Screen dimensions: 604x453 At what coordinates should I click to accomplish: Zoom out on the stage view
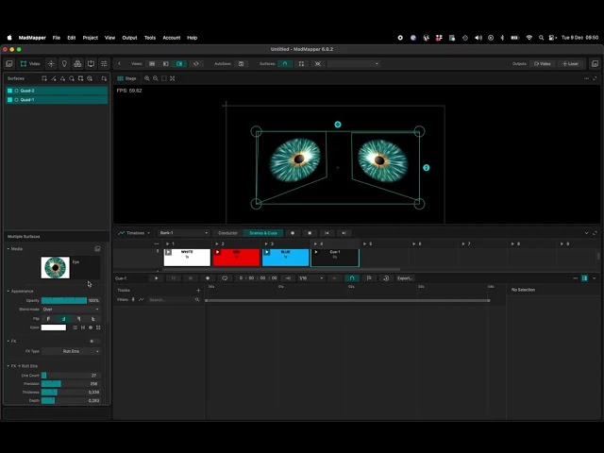(x=156, y=78)
